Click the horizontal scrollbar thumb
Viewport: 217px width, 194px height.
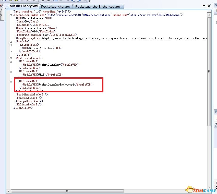click(x=67, y=191)
